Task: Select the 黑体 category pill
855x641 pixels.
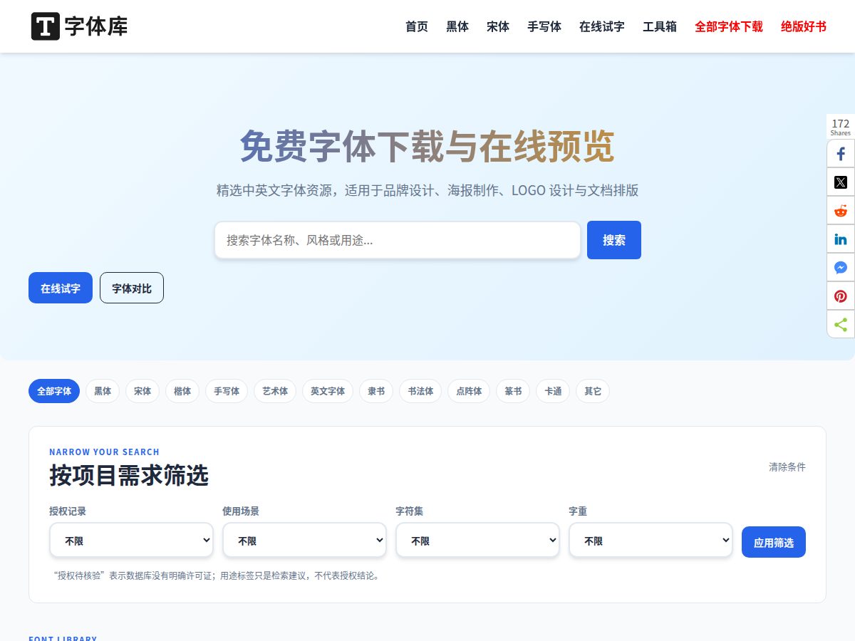Action: coord(103,391)
